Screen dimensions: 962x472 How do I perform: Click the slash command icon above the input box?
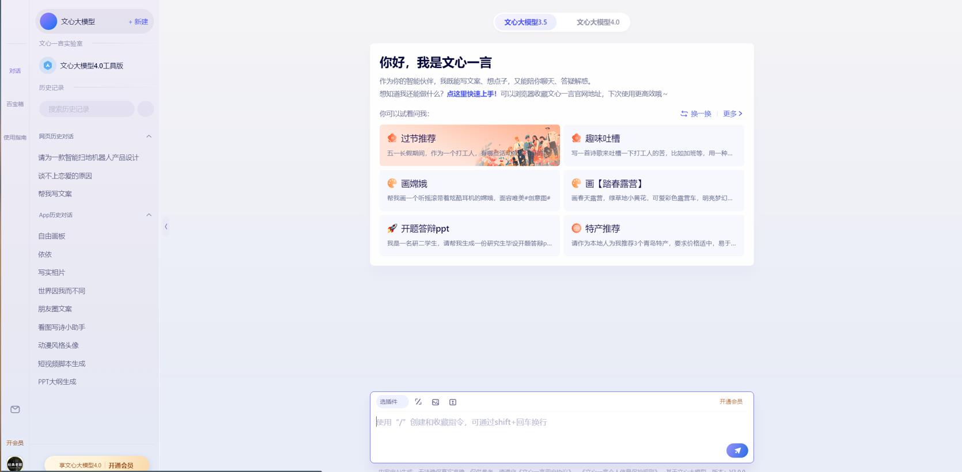[x=418, y=402]
